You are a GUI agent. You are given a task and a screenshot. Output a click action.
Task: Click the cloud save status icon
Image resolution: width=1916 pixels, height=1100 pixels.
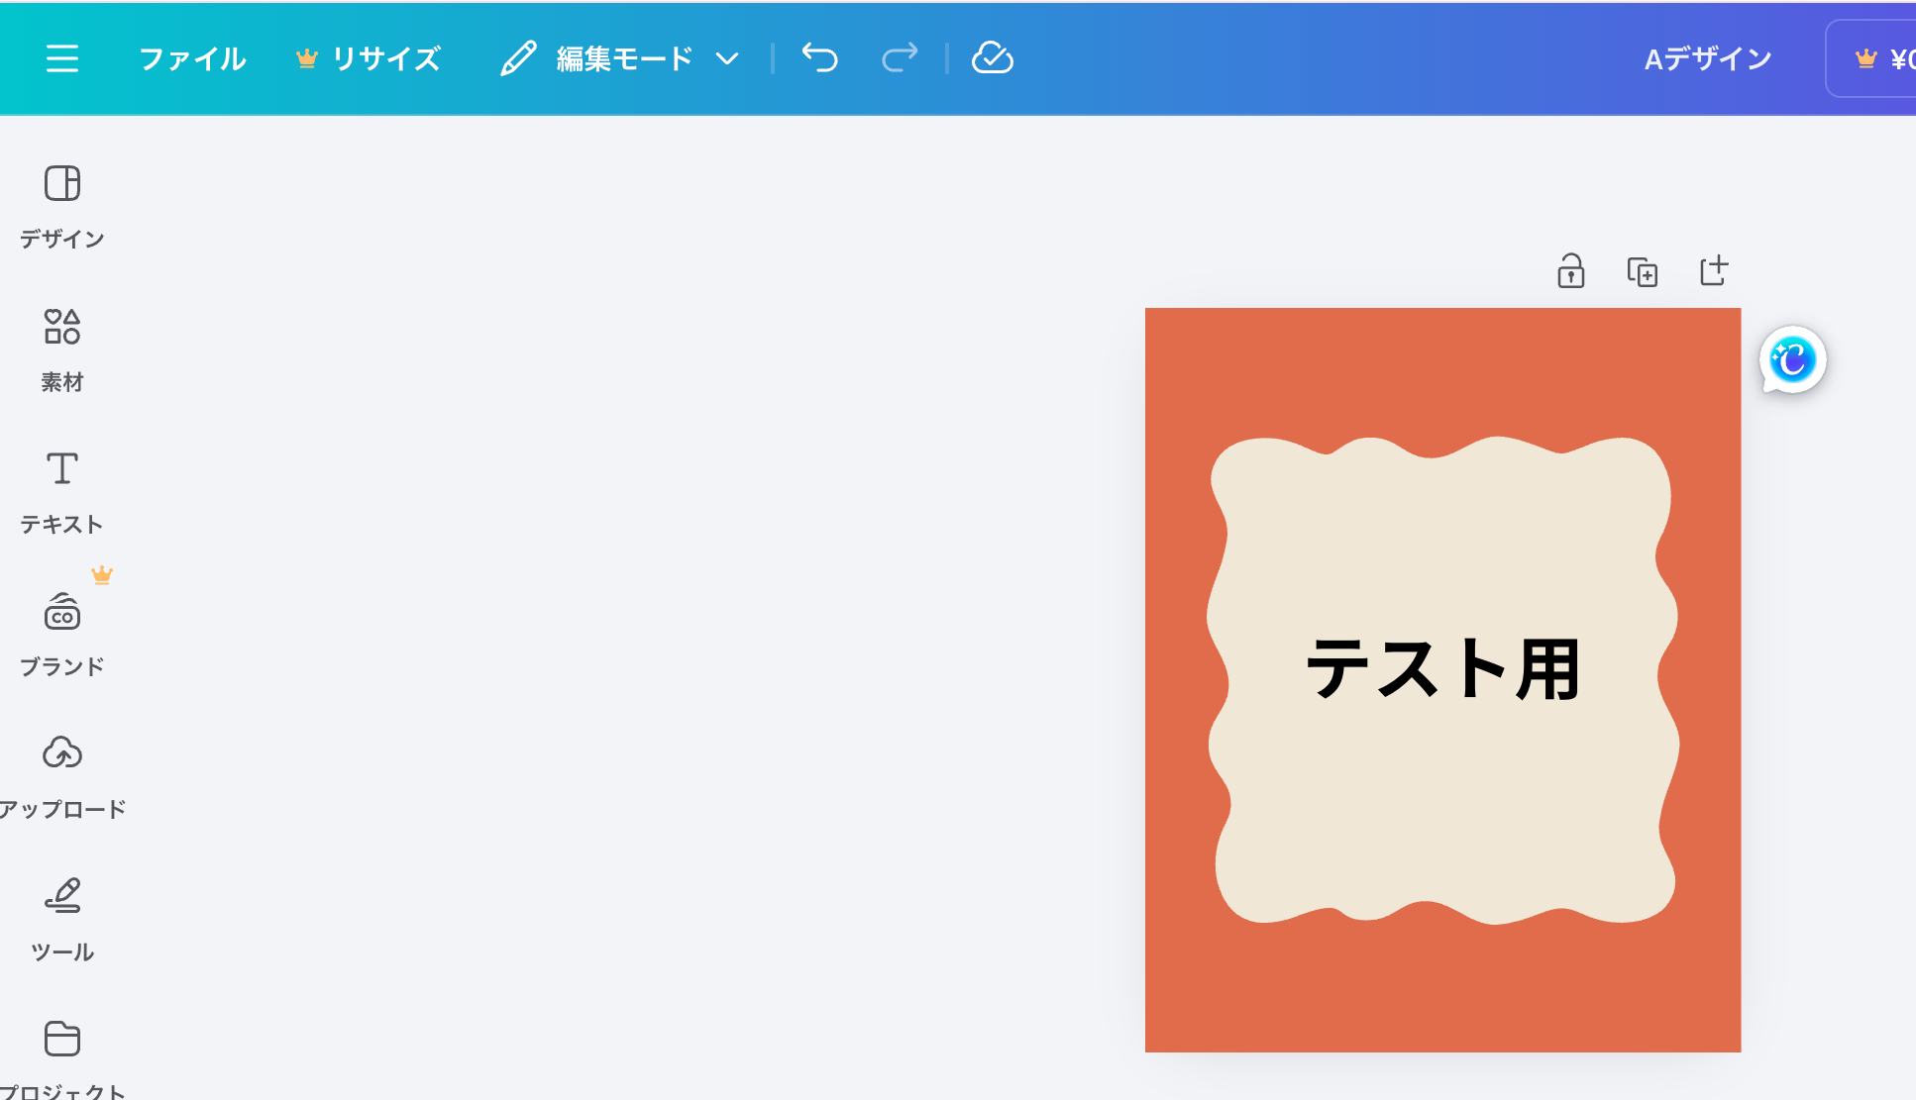point(992,58)
